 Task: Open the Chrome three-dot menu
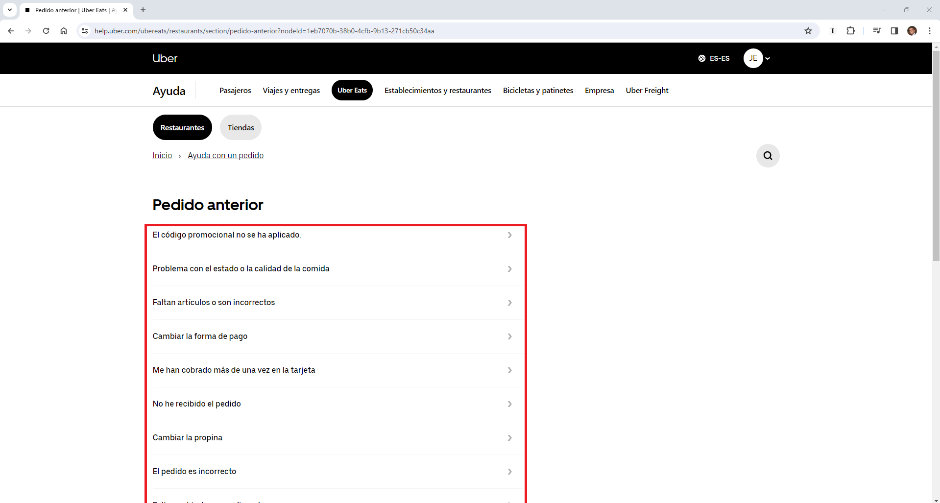tap(929, 31)
